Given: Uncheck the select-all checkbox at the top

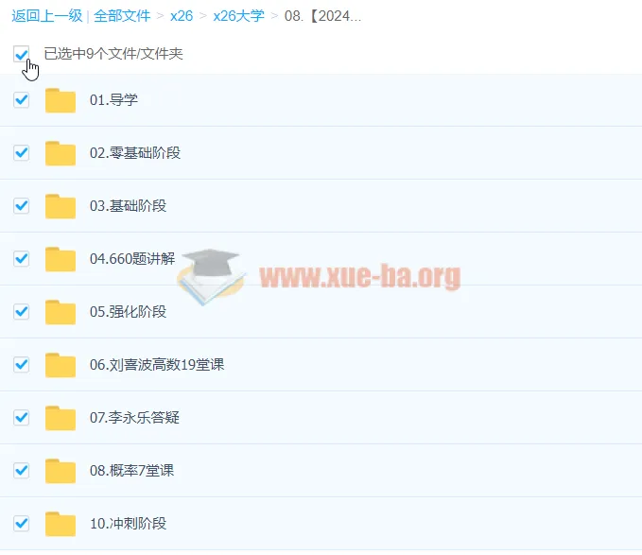Looking at the screenshot, I should click(22, 54).
